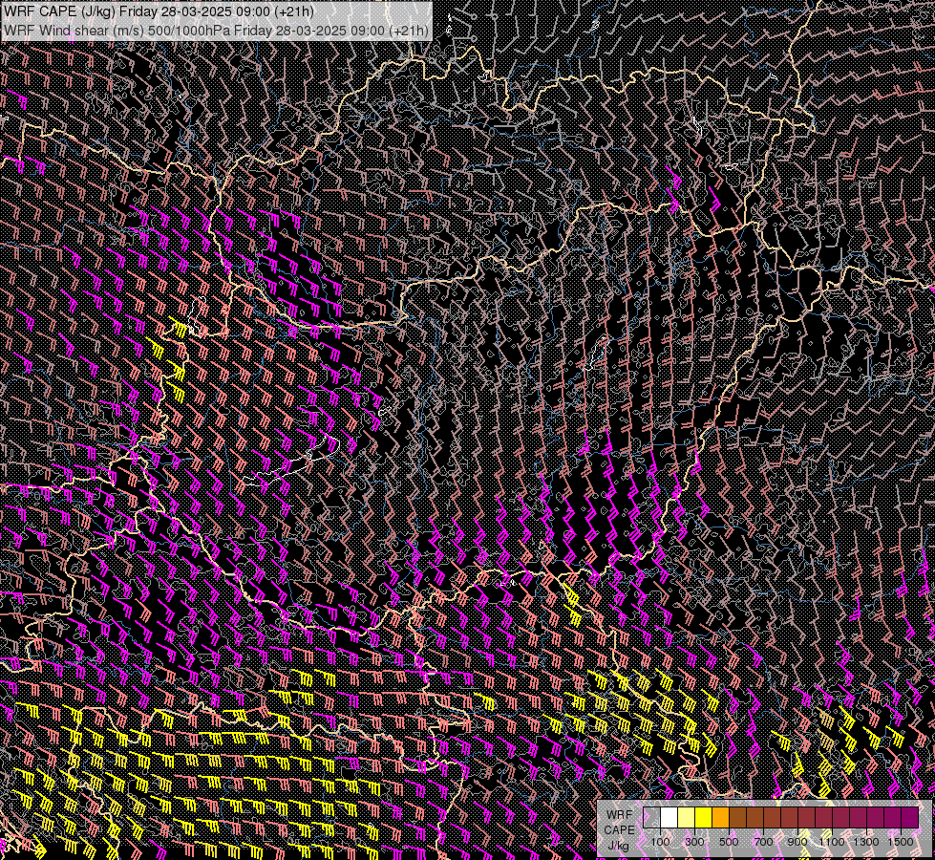Click the 500 legend value label
The height and width of the screenshot is (860, 935).
tap(730, 842)
